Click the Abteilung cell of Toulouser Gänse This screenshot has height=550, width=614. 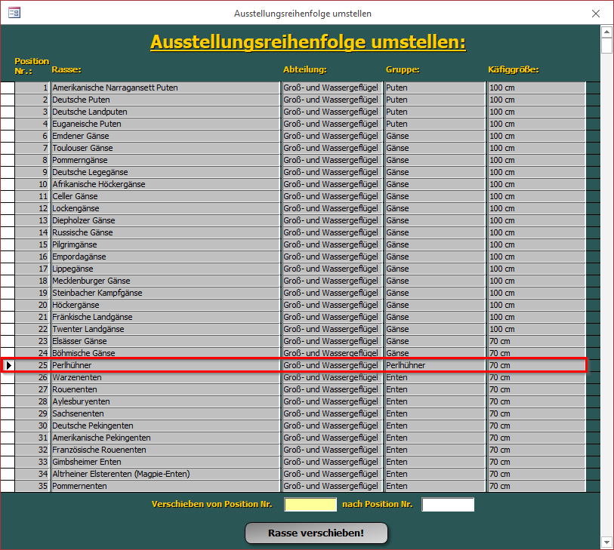click(x=331, y=148)
